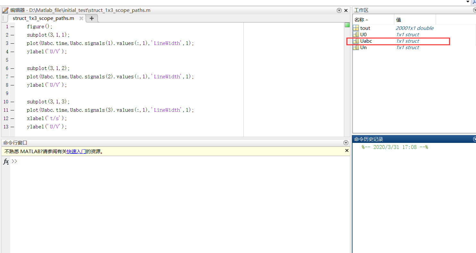This screenshot has height=253, width=476.
Task: Open the 快速入门 link
Action: pyautogui.click(x=76, y=152)
